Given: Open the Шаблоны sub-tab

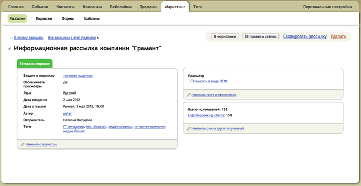Looking at the screenshot, I should (x=92, y=18).
